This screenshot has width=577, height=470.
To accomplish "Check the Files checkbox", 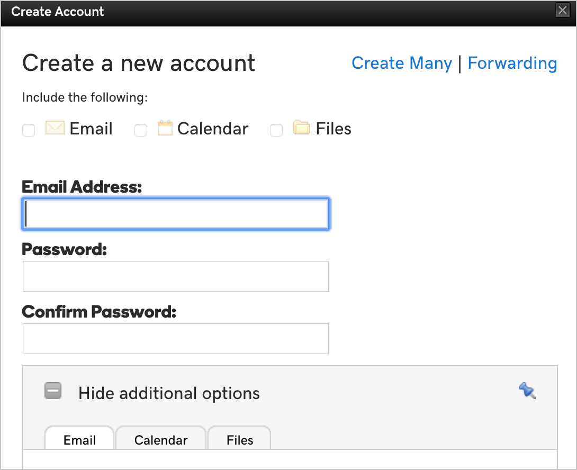I will (x=276, y=130).
